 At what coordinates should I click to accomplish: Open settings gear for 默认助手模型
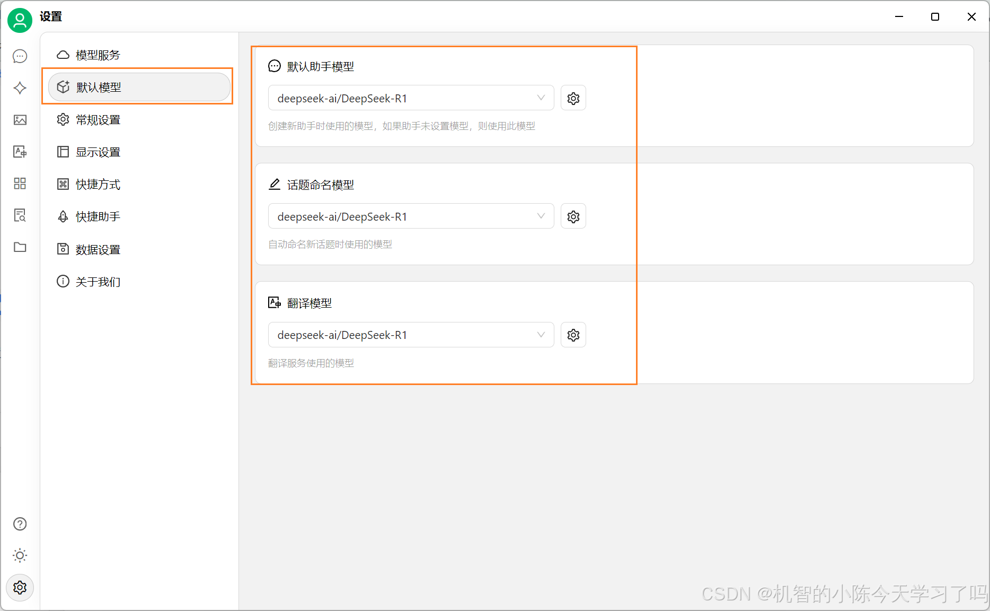(x=573, y=98)
